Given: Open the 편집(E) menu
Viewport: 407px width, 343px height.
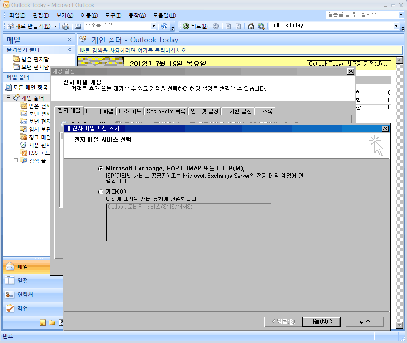Looking at the screenshot, I should [x=41, y=15].
